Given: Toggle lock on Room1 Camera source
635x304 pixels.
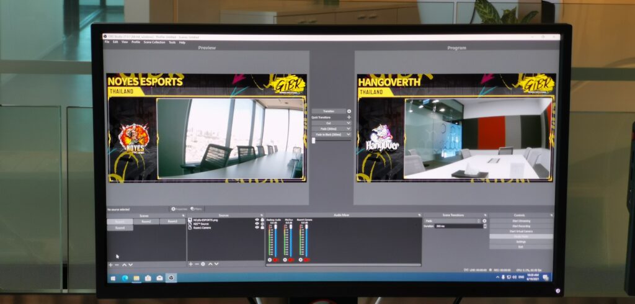Looking at the screenshot, I should pos(262,228).
